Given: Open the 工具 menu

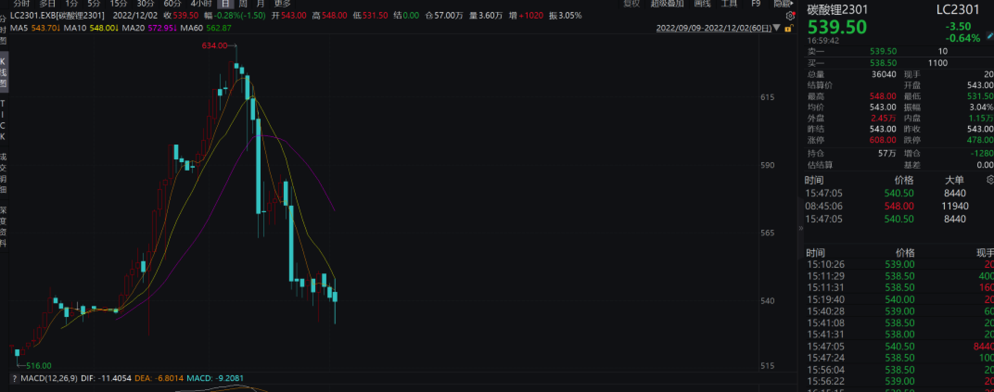Looking at the screenshot, I should [729, 4].
